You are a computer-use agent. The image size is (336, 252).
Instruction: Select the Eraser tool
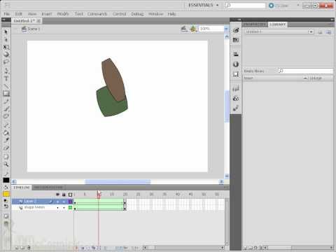[x=6, y=148]
